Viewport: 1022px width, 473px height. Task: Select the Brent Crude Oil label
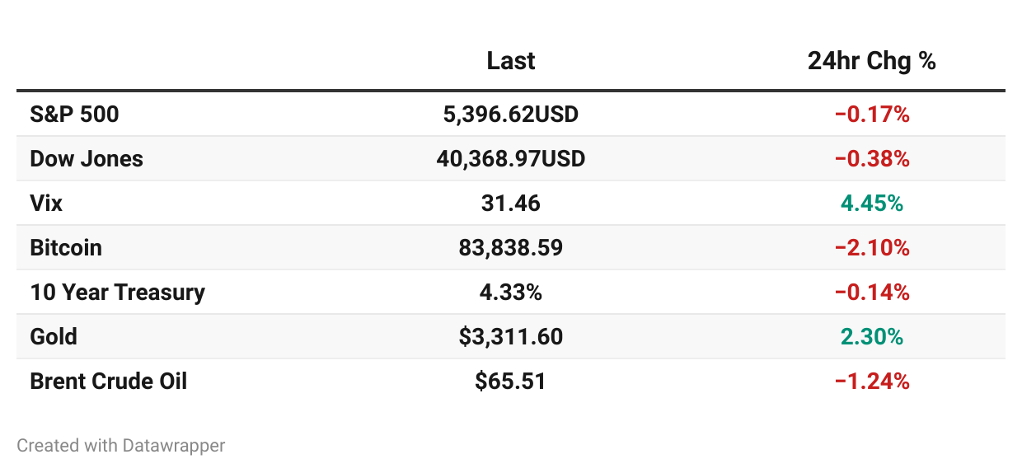[109, 382]
